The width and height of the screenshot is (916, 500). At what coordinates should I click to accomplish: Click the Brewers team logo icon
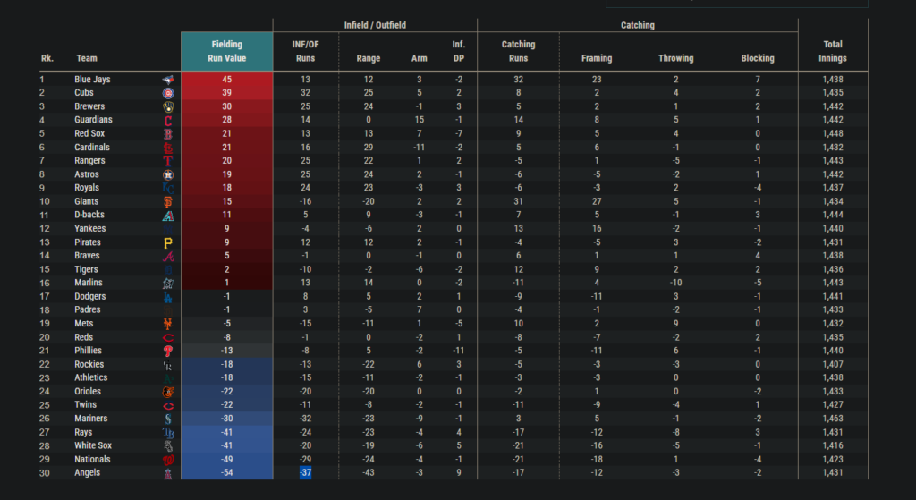click(x=168, y=106)
